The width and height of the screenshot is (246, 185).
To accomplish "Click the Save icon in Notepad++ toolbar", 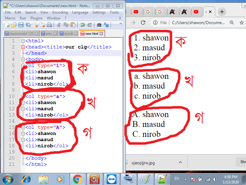I will [21, 25].
